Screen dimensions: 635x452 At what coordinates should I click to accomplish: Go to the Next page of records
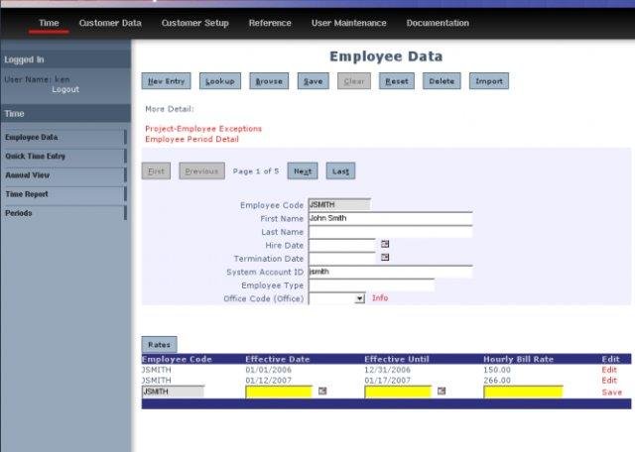pos(303,171)
